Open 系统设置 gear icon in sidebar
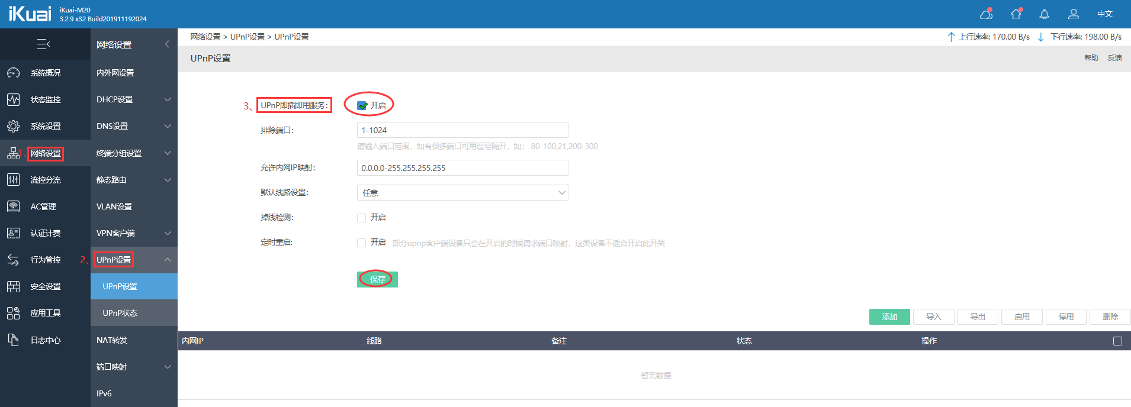Viewport: 1131px width, 407px height. [14, 126]
